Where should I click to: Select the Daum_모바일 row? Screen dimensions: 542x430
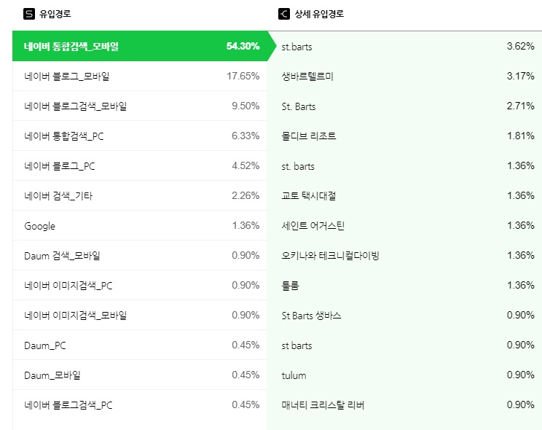[x=140, y=375]
